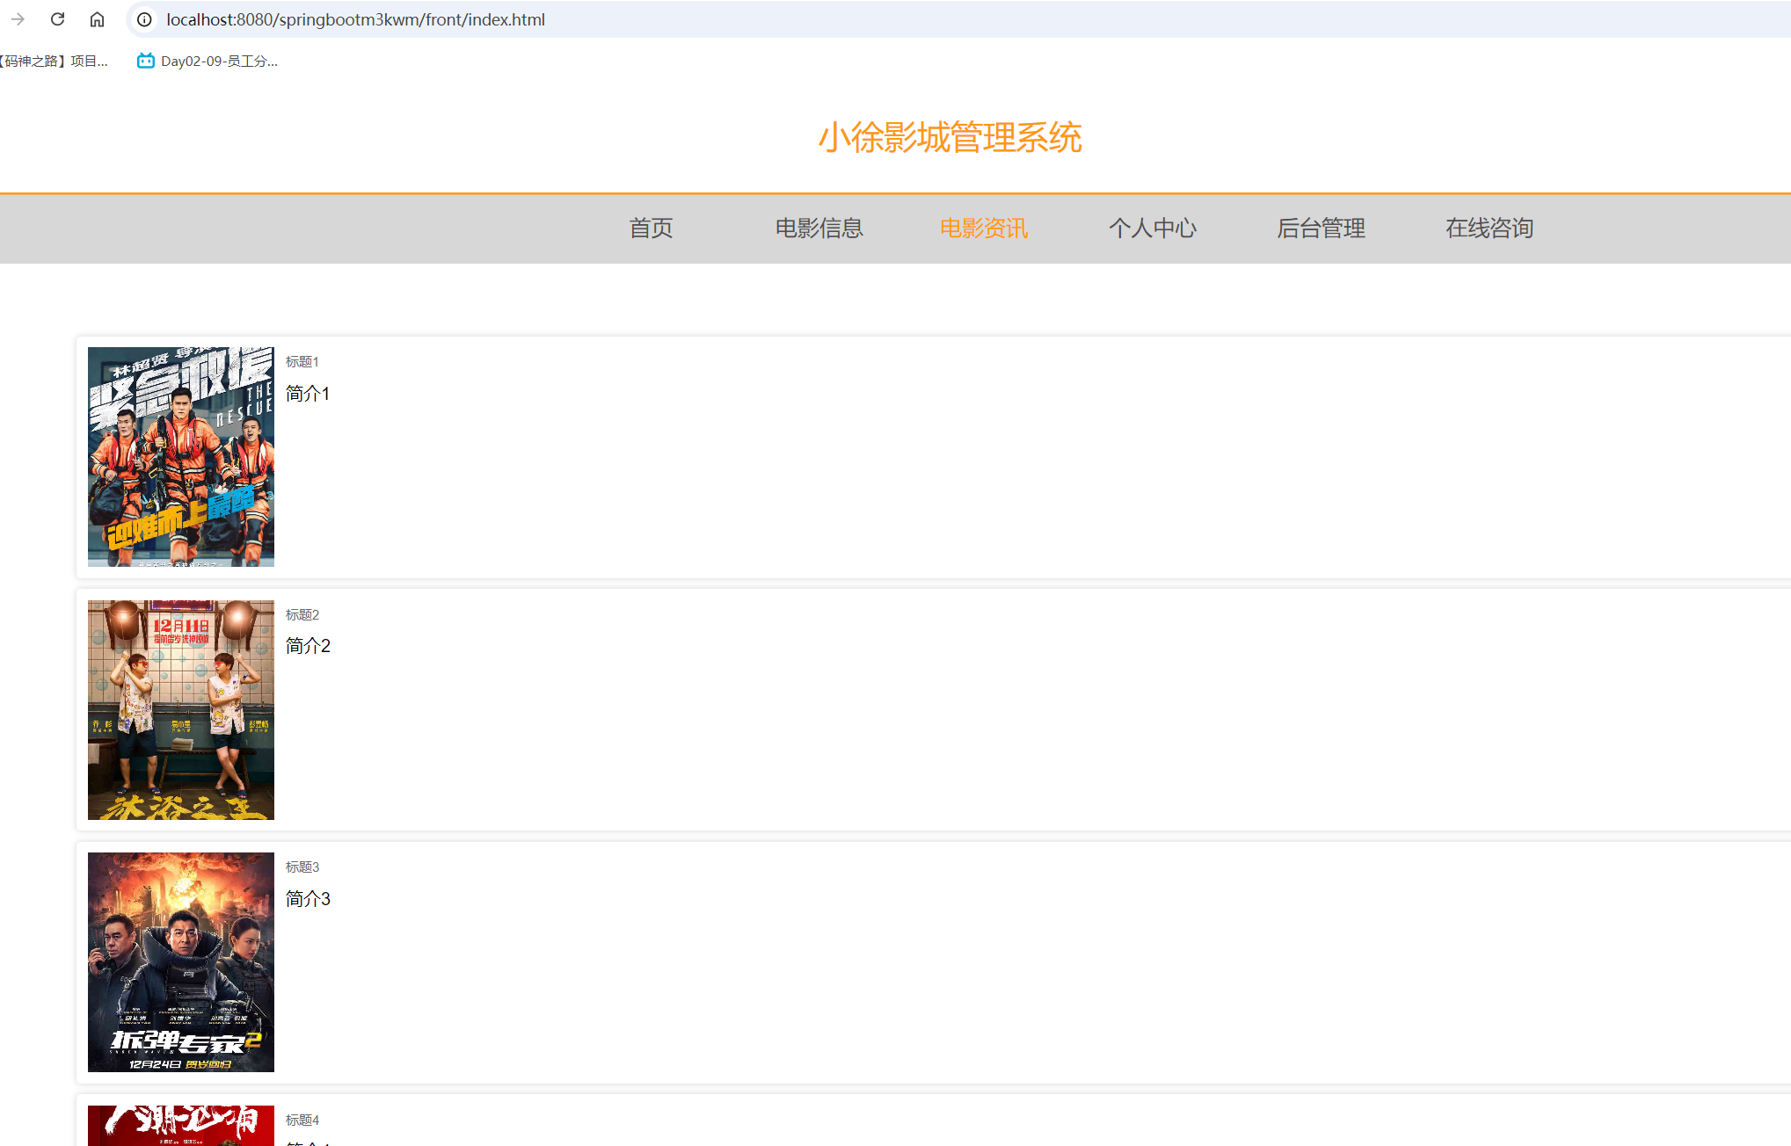Open the 码神之路 项目 bookmark
Image resolution: width=1791 pixels, height=1146 pixels.
[53, 61]
